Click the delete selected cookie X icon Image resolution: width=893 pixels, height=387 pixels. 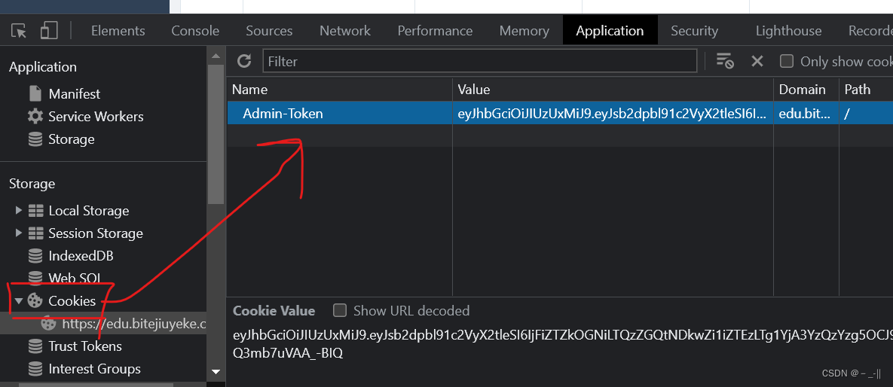pyautogui.click(x=757, y=61)
